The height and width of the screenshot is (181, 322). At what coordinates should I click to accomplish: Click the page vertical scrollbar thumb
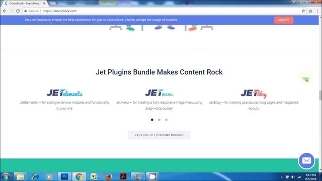pyautogui.click(x=320, y=95)
